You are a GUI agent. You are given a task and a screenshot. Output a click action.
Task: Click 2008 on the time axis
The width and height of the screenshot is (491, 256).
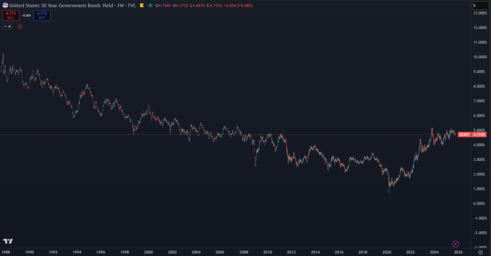pyautogui.click(x=244, y=252)
